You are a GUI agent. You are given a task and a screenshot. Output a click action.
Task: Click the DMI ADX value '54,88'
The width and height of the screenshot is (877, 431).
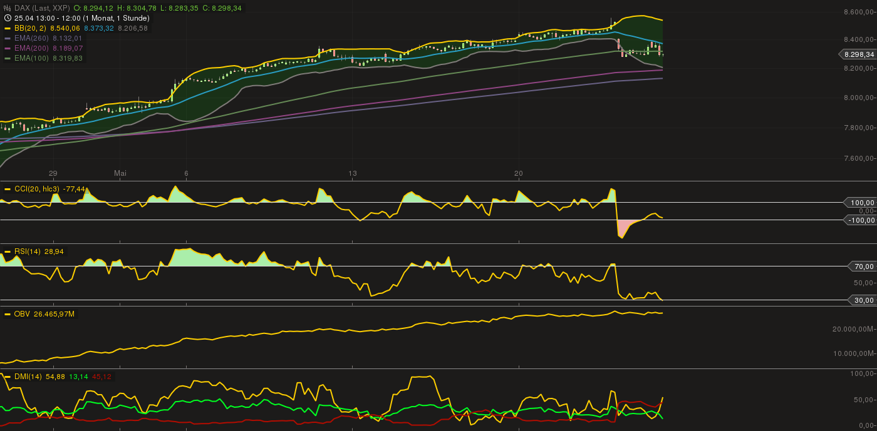[56, 377]
